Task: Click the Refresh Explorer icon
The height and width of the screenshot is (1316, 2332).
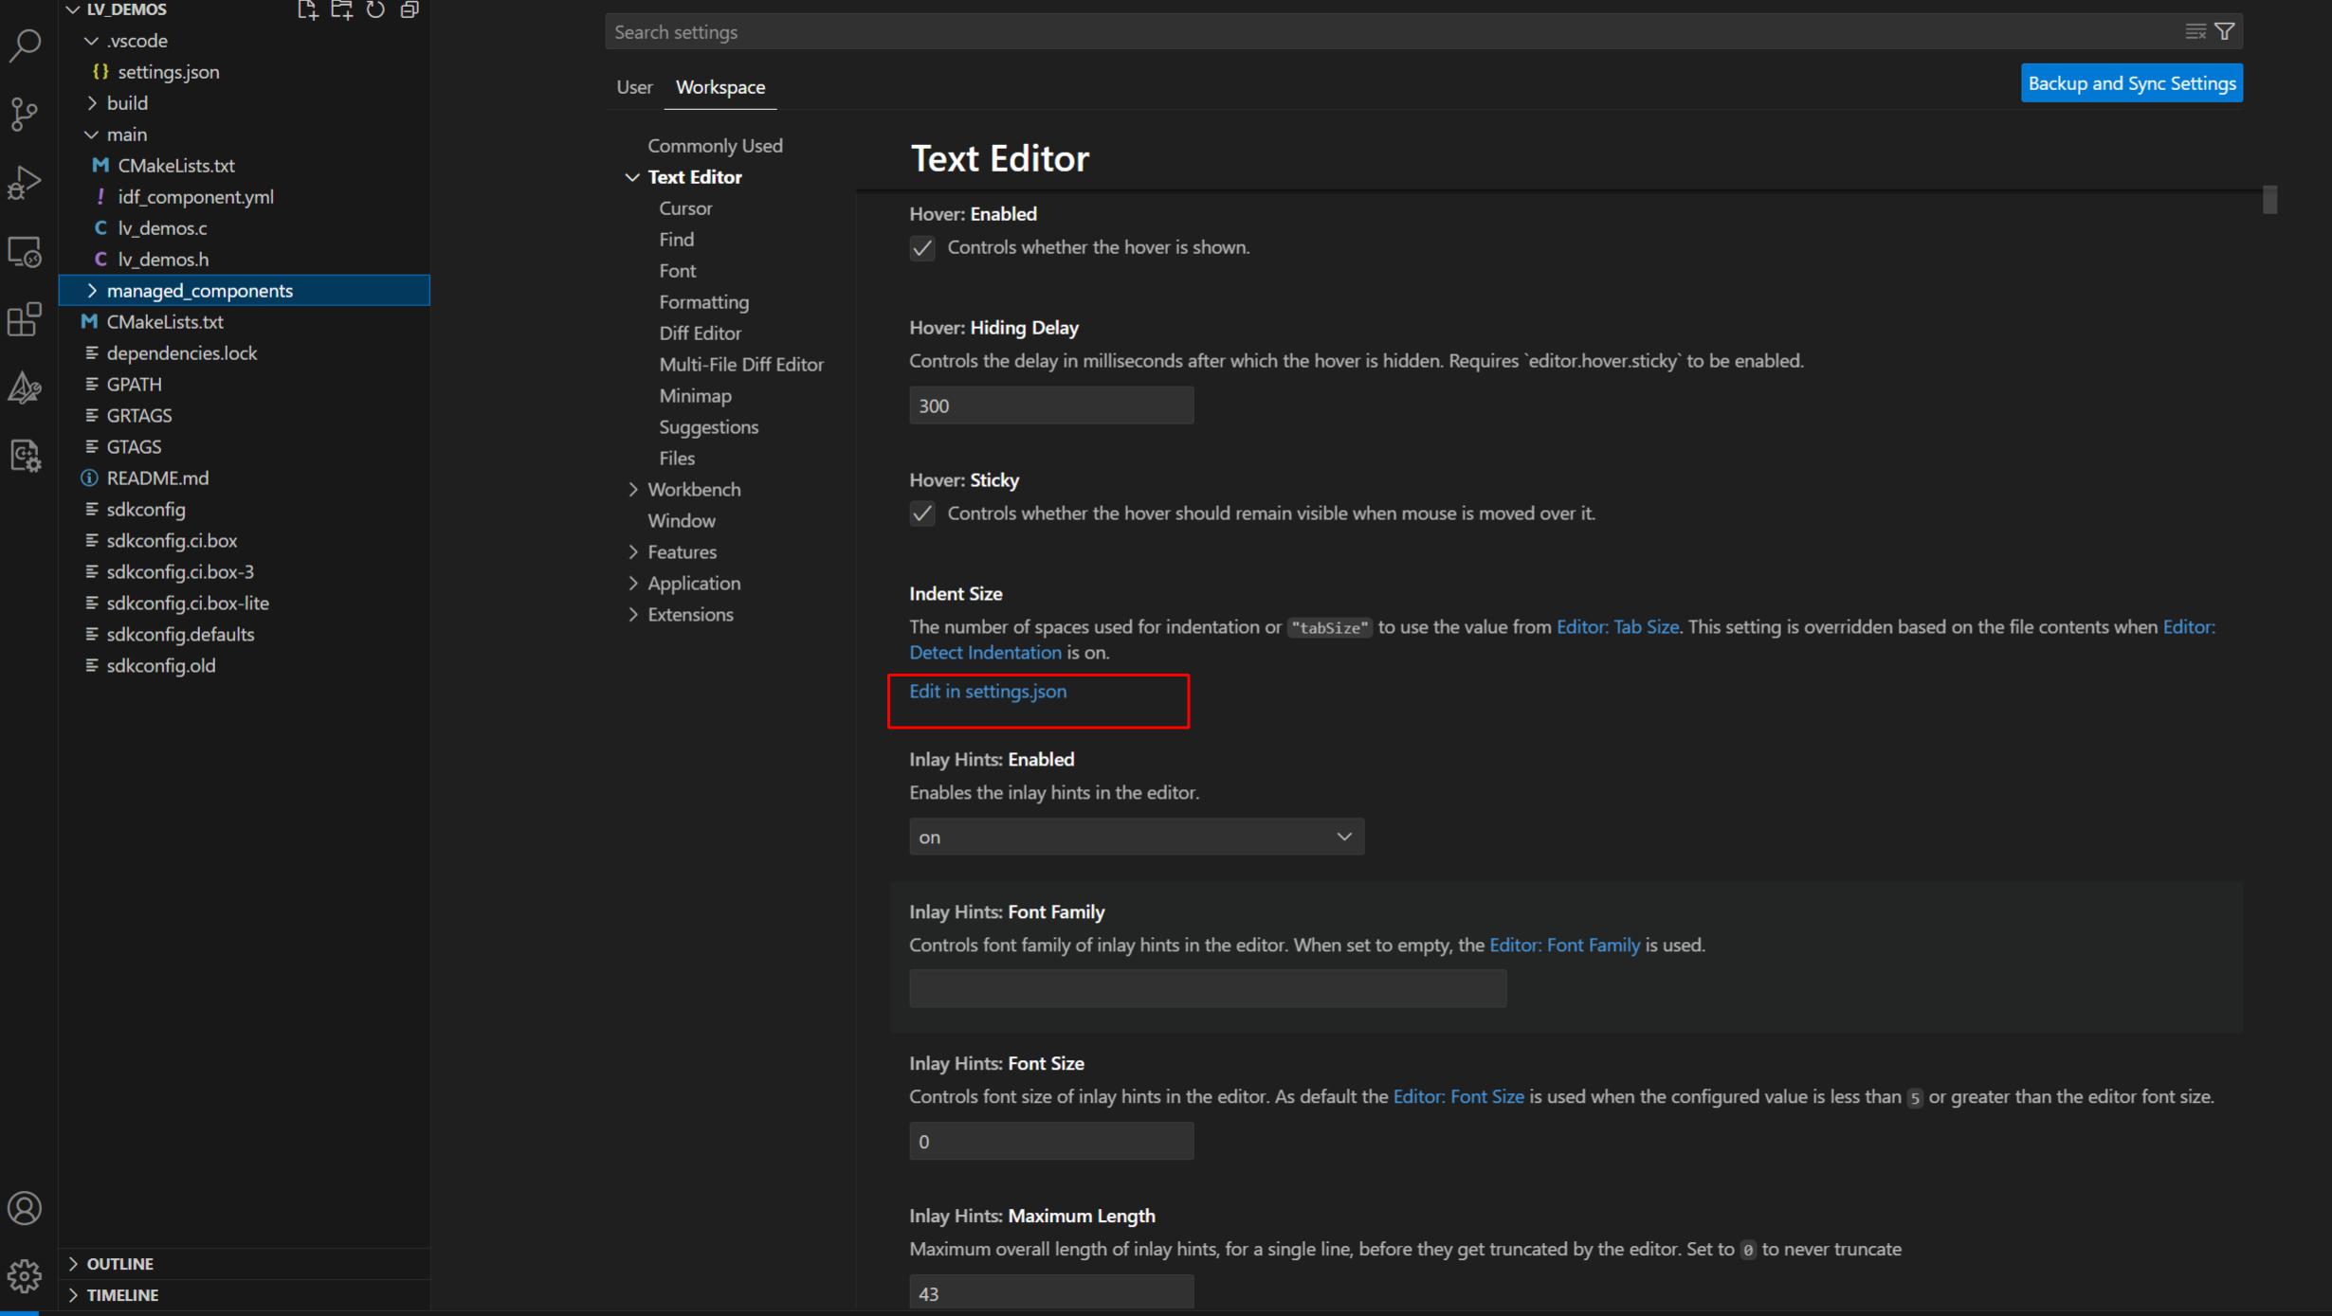Action: click(x=375, y=10)
